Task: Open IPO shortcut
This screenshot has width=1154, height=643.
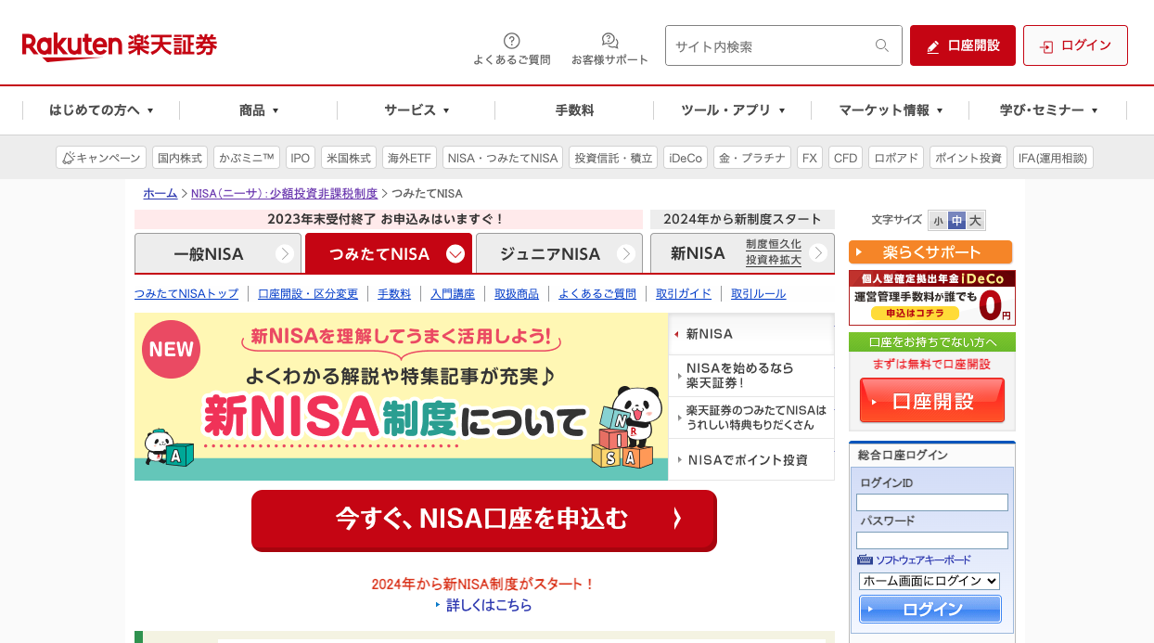Action: (301, 158)
